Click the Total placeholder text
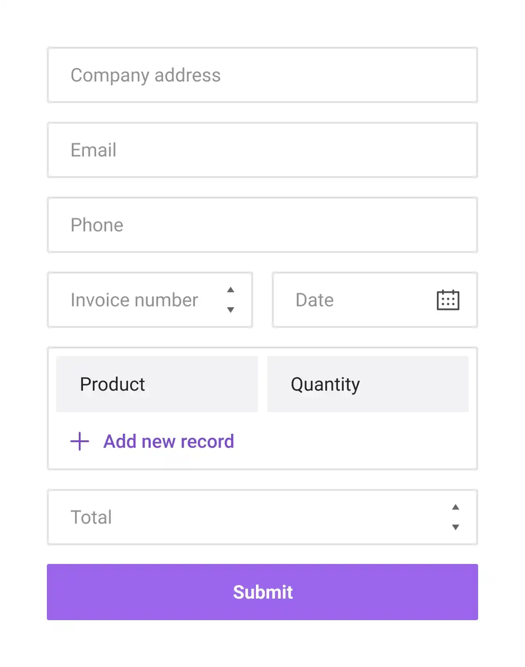 tap(91, 517)
